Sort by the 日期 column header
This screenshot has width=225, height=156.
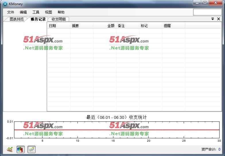coord(59,26)
